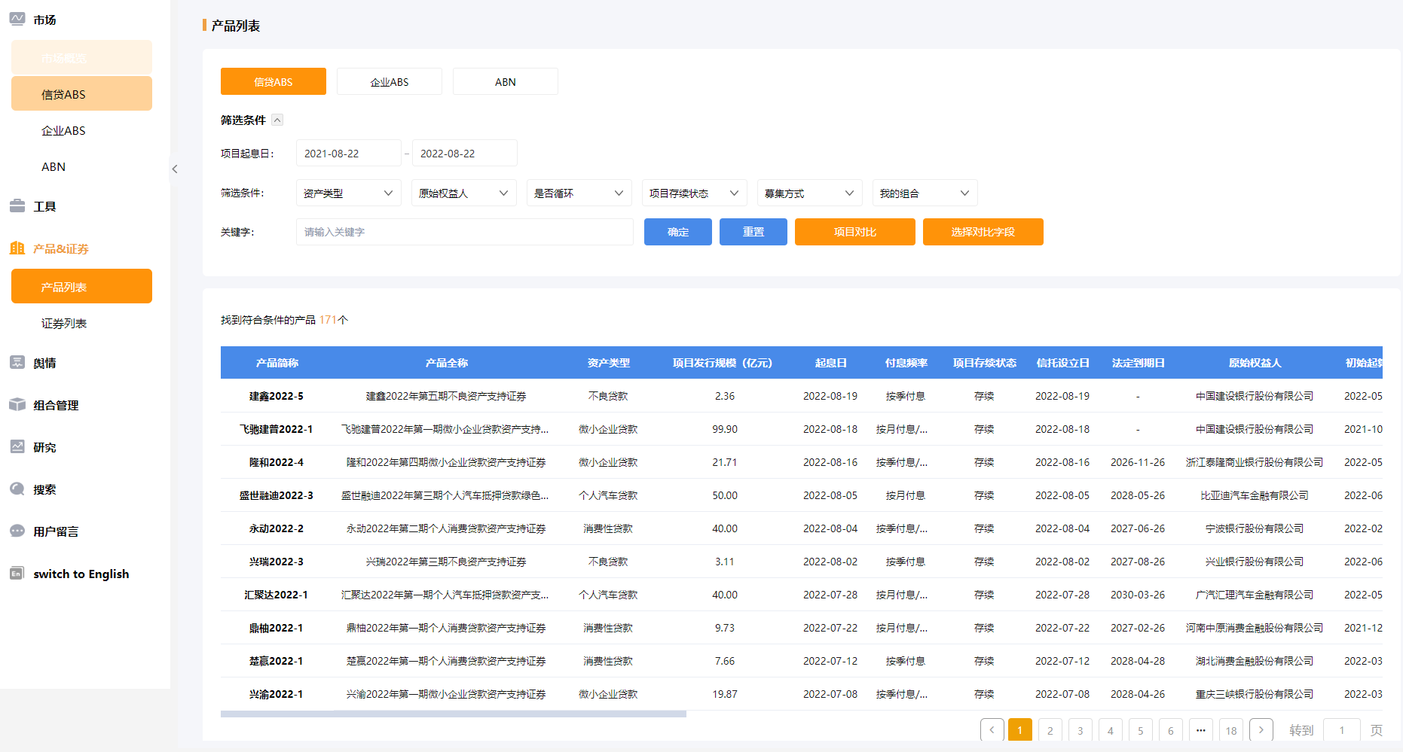Click the 99.90 issuance amount cell
This screenshot has height=752, width=1403.
tap(725, 429)
